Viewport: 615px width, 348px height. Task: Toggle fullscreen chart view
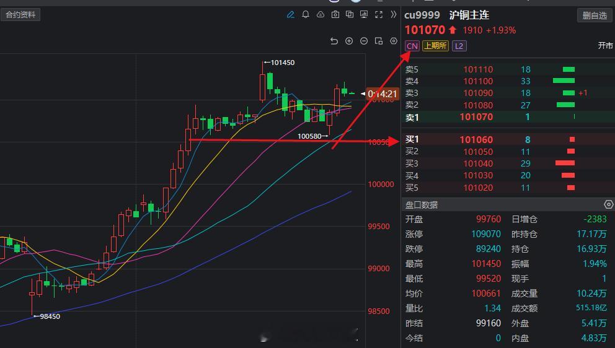point(379,15)
